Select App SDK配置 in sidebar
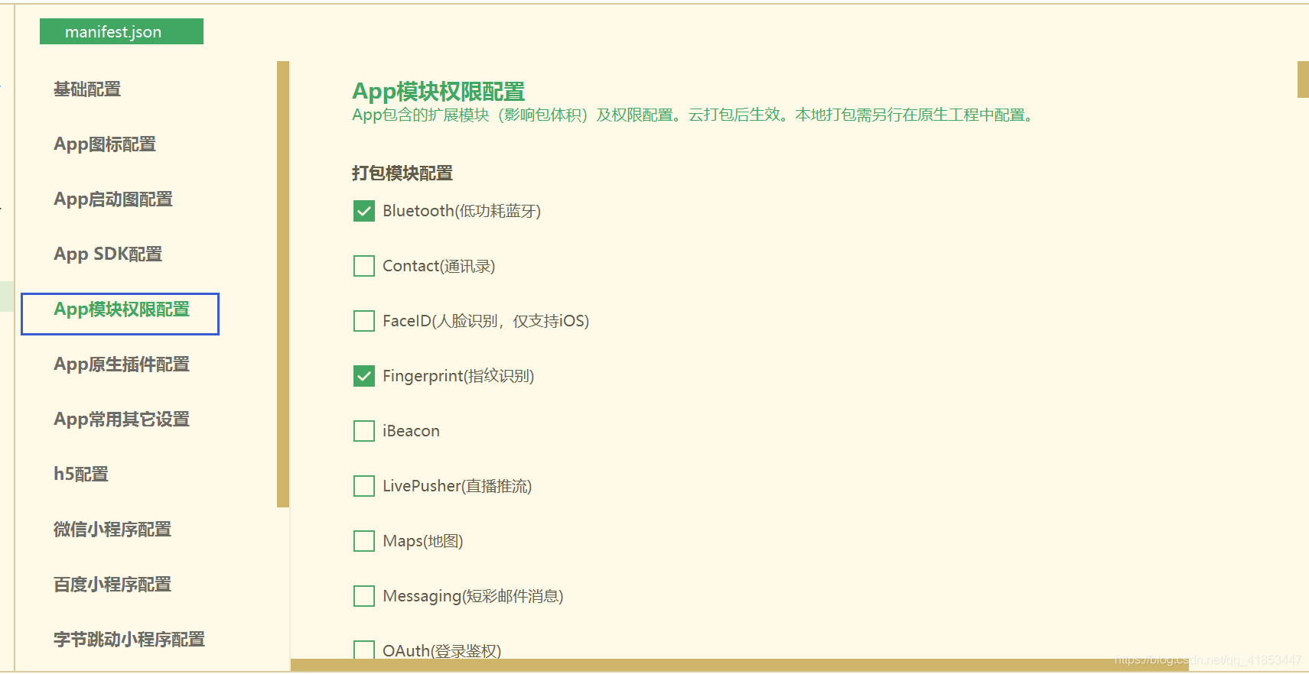The image size is (1309, 674). click(108, 254)
